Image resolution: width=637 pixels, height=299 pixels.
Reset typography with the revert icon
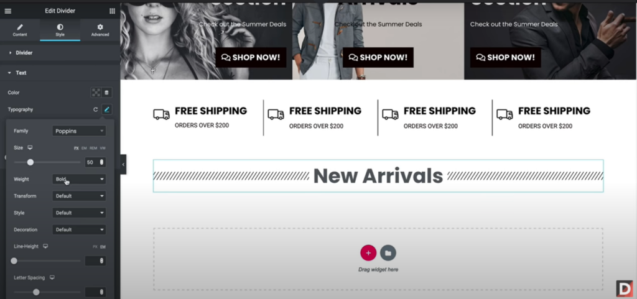[95, 109]
